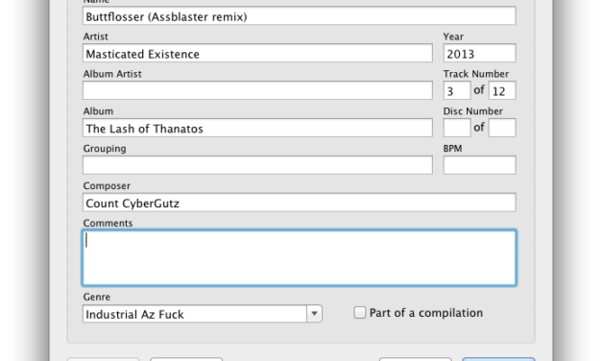Click the empty BPM field
This screenshot has height=361, width=602.
pos(479,165)
